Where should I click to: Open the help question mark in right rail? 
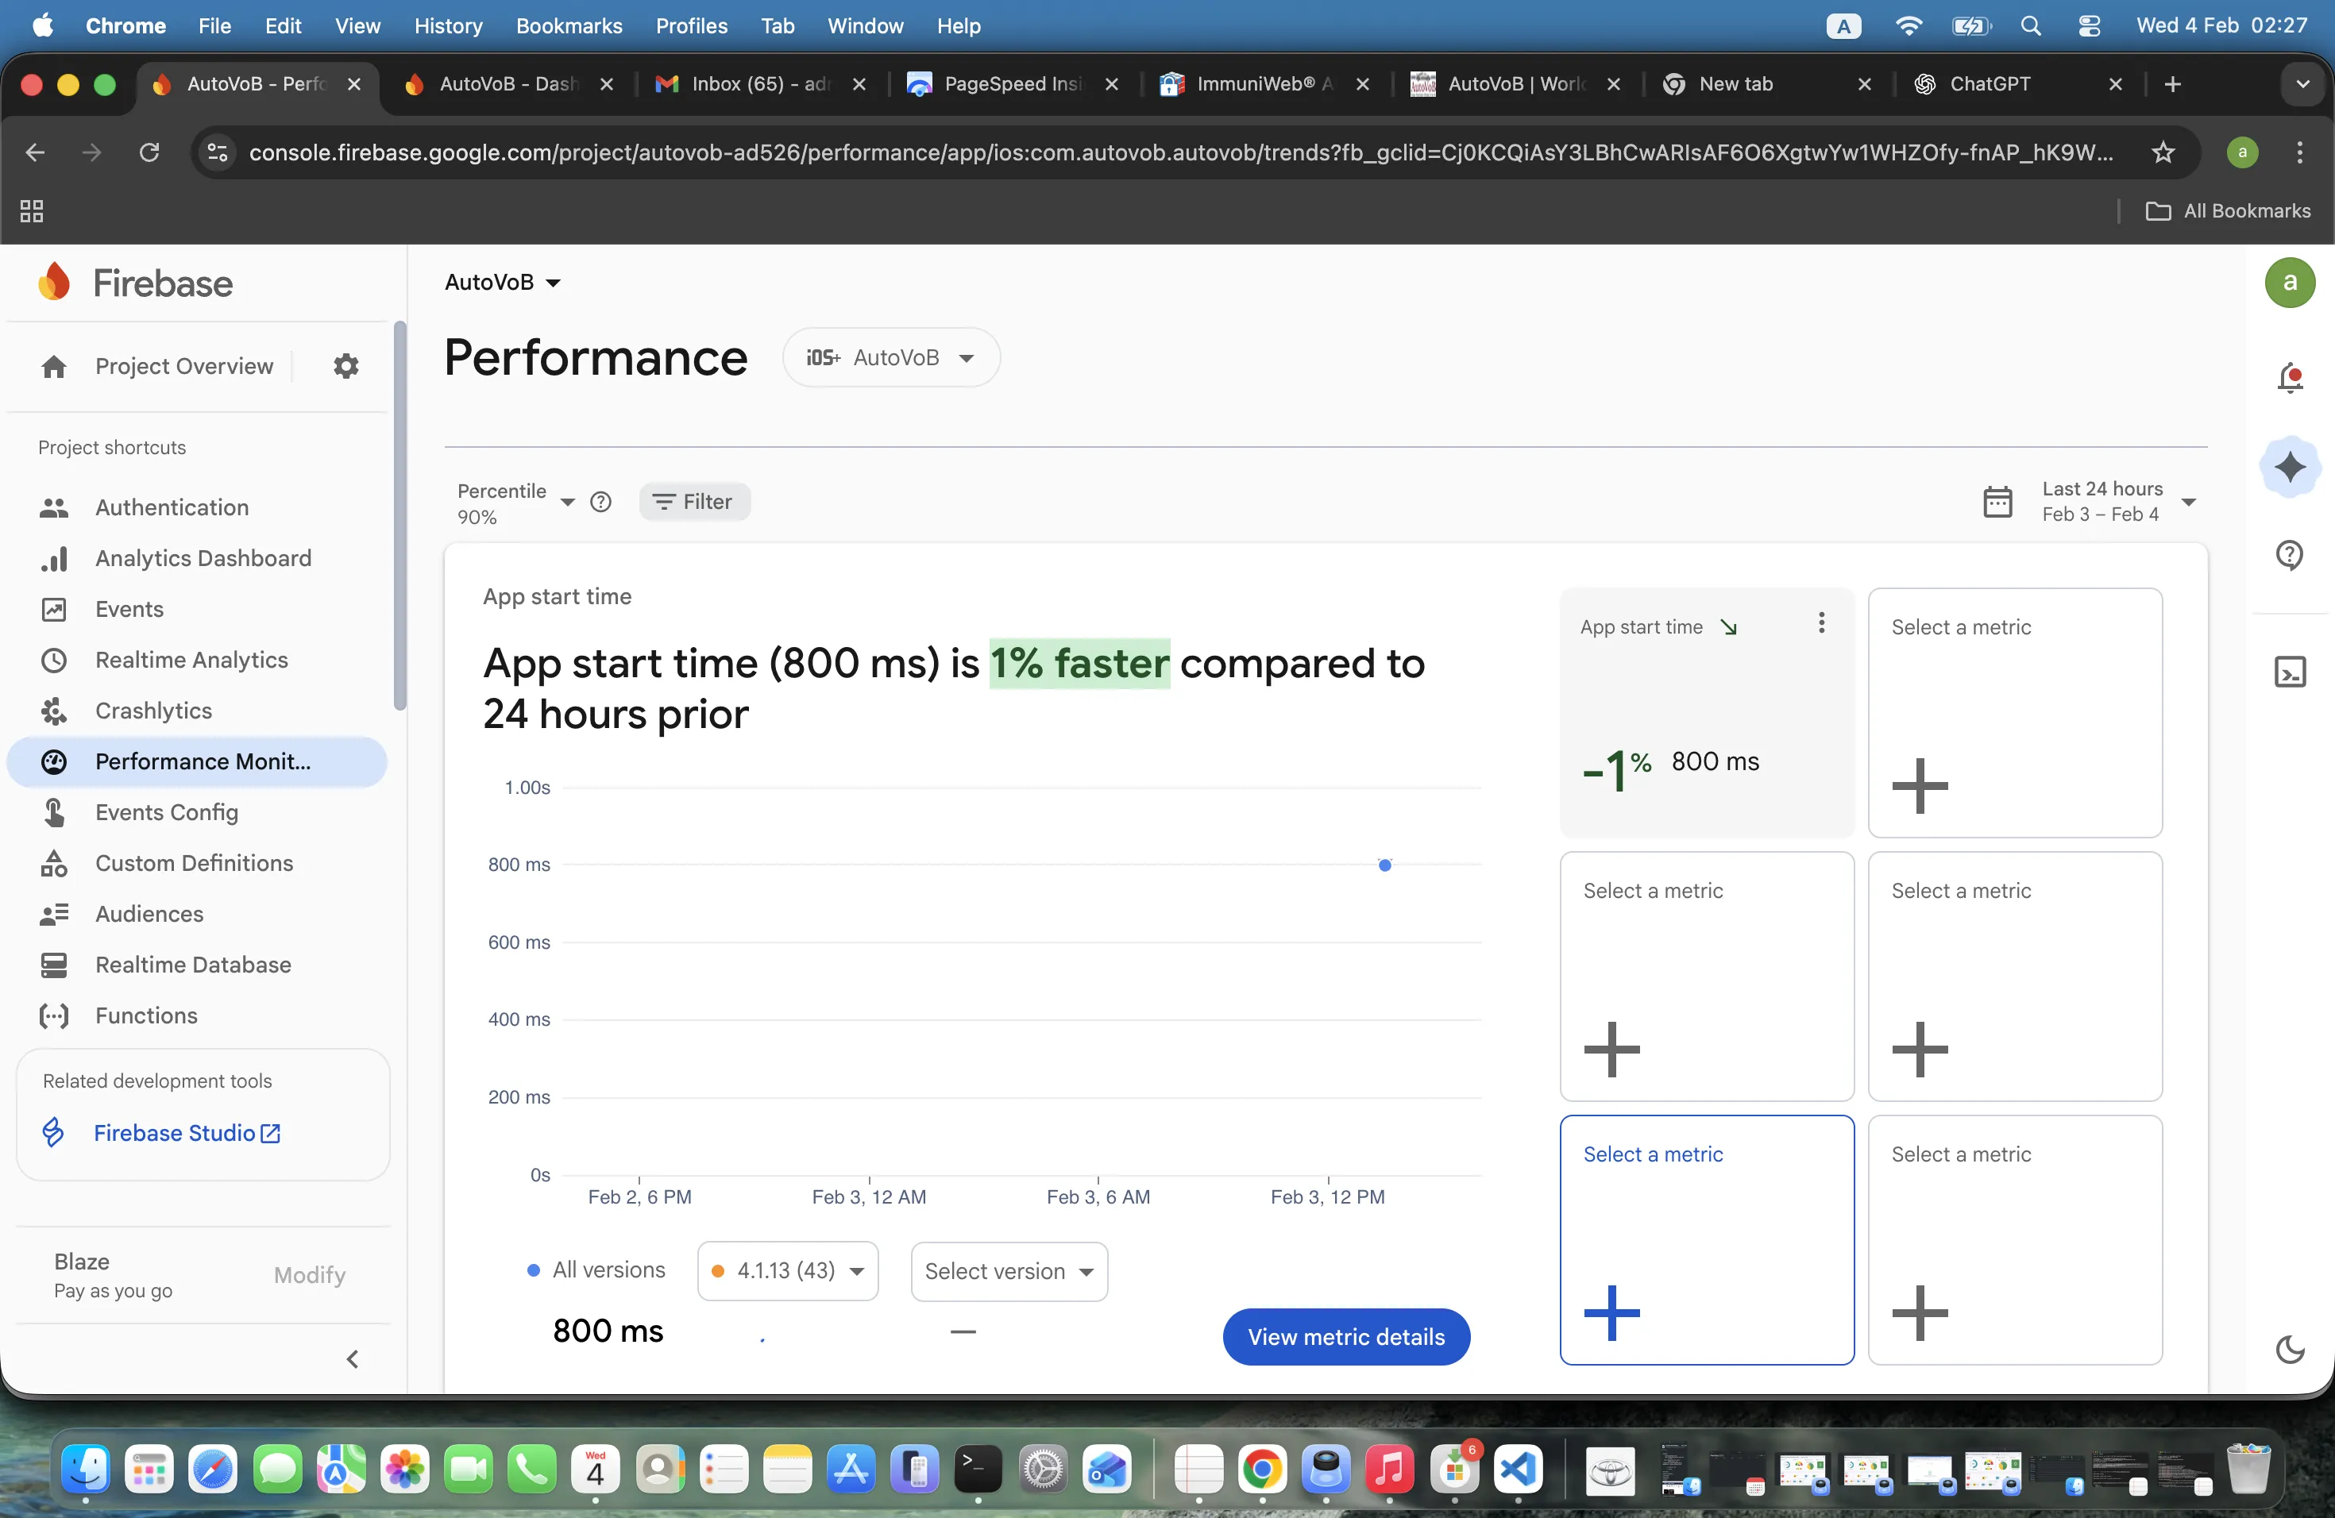(2290, 555)
